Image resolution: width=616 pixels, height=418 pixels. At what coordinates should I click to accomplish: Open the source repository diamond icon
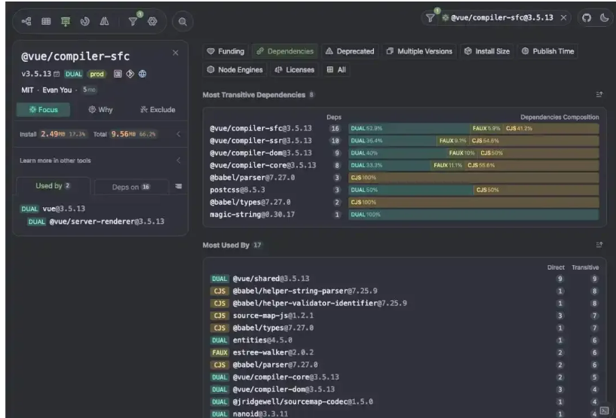(x=130, y=74)
